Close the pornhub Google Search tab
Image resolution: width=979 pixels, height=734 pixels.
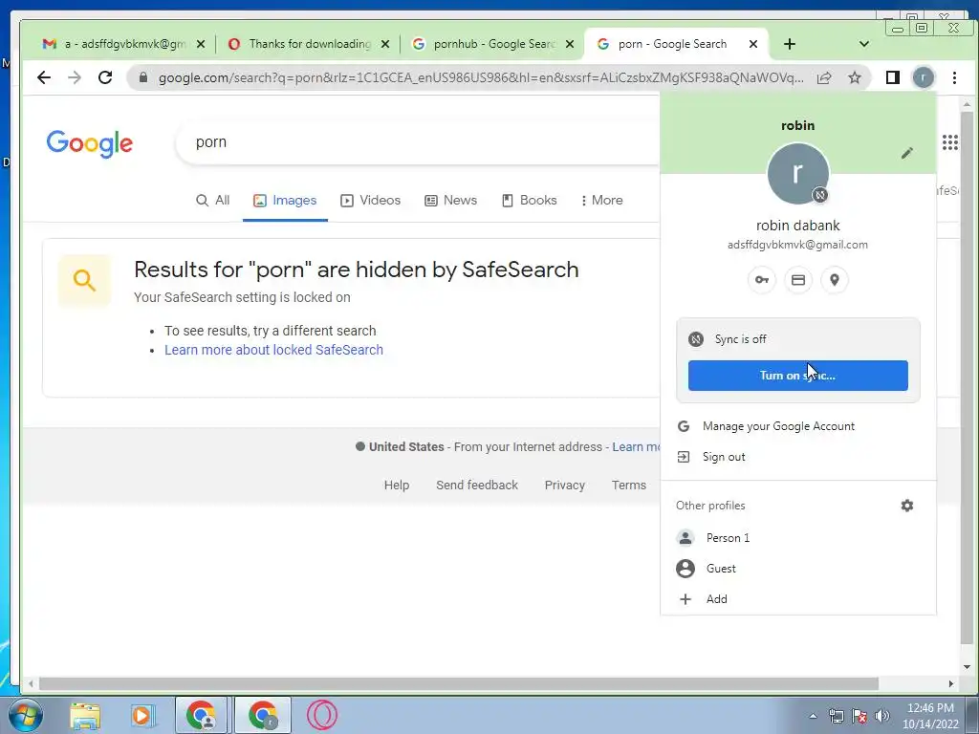coord(570,44)
